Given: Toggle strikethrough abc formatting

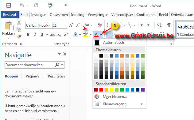Looking at the screenshot, I should (52, 35).
